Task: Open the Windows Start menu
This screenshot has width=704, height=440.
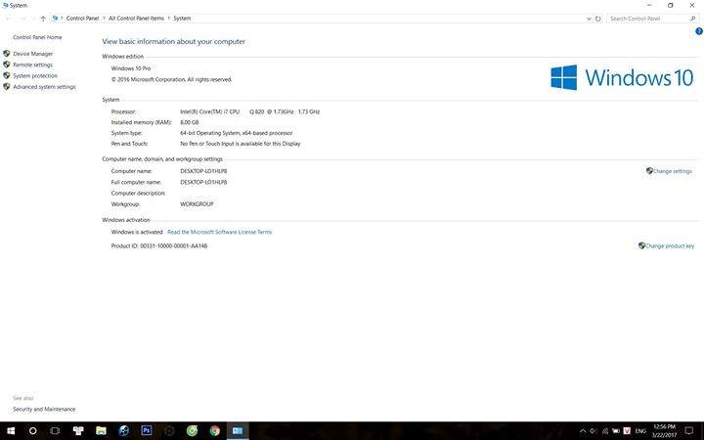Action: coord(11,430)
